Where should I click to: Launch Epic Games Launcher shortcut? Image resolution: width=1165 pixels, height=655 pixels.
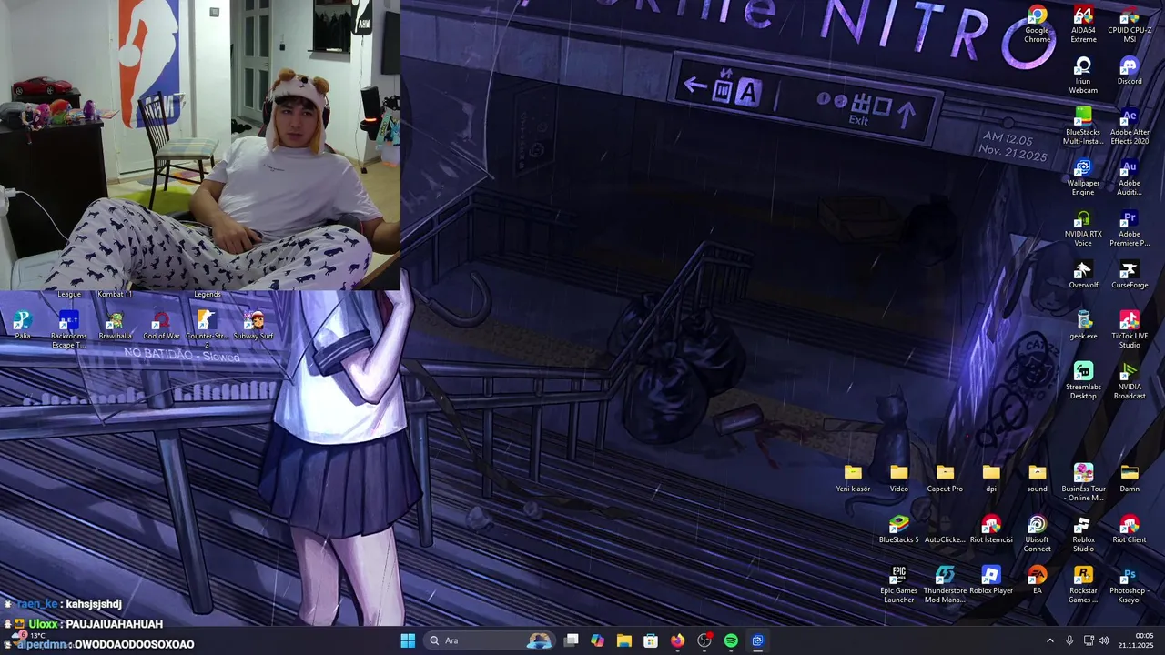(x=898, y=585)
